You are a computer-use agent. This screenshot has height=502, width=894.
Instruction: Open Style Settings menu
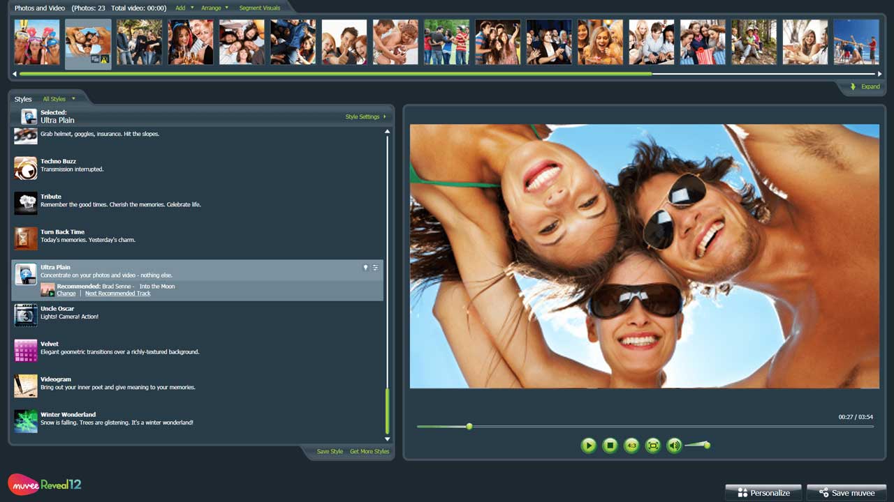click(x=365, y=116)
